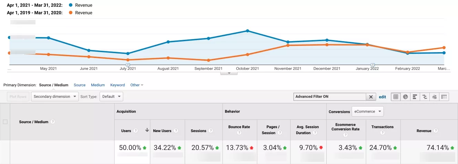Select the pie chart Percentage view icon
Screen dimensions: 458x164
(x=405, y=97)
